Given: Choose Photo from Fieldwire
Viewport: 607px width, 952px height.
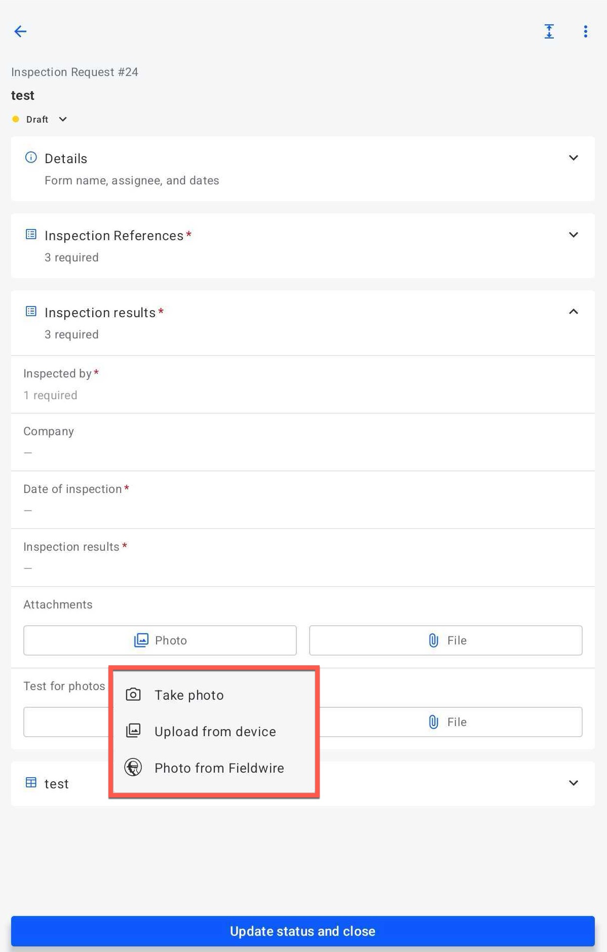Looking at the screenshot, I should (219, 768).
